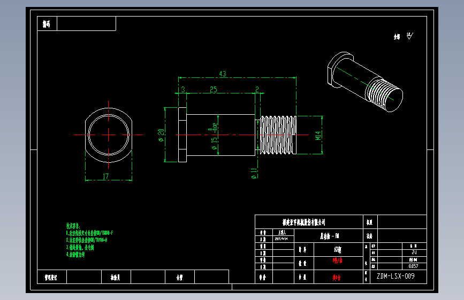Select the company name cell in title block
Image resolution: width=464 pixels, height=300 pixels.
pos(309,222)
